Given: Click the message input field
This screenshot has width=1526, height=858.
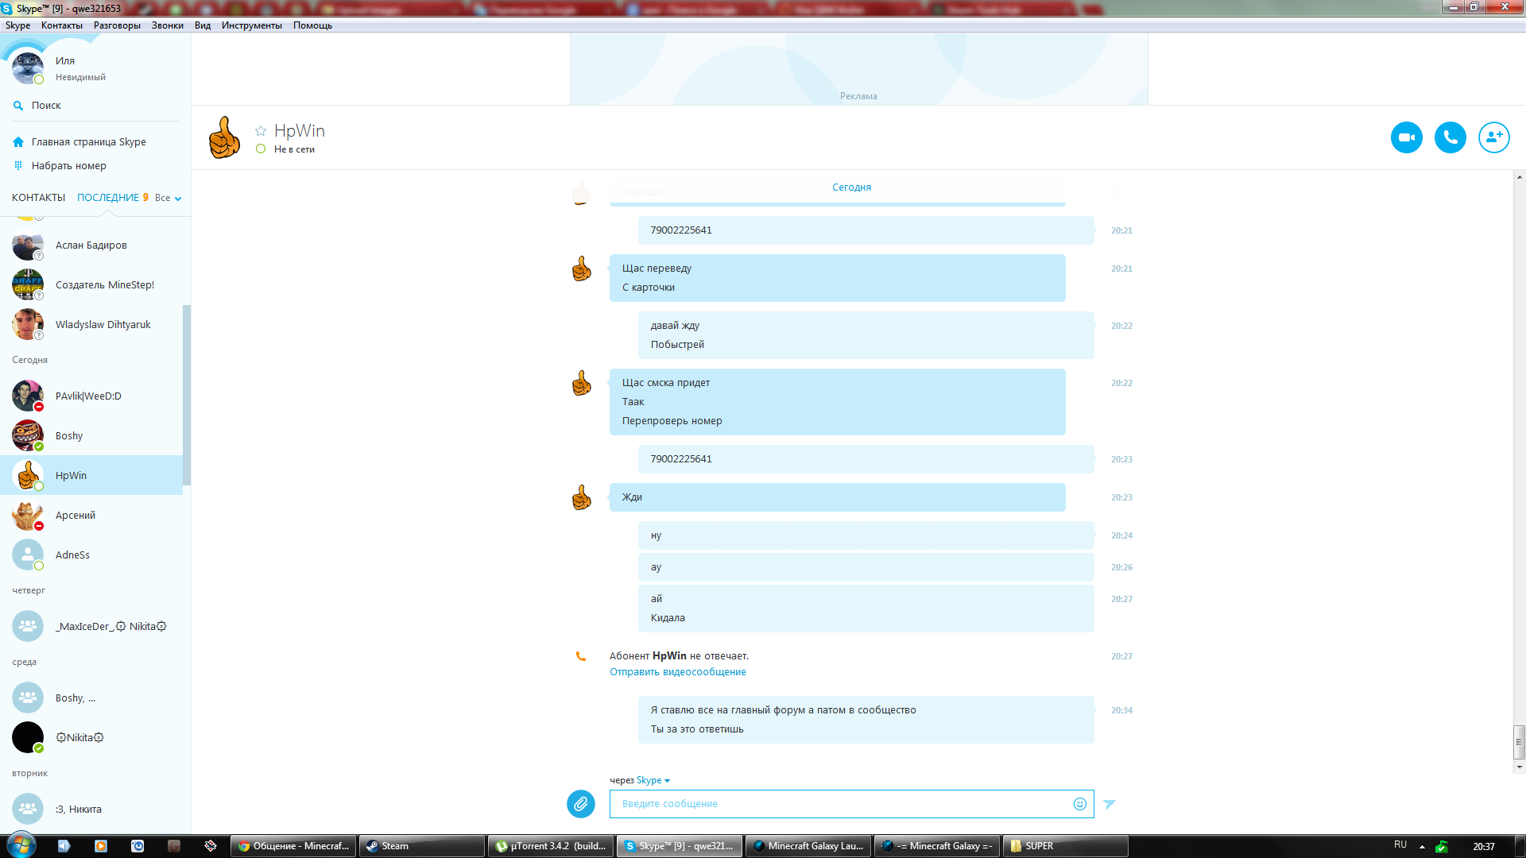Looking at the screenshot, I should (x=842, y=804).
